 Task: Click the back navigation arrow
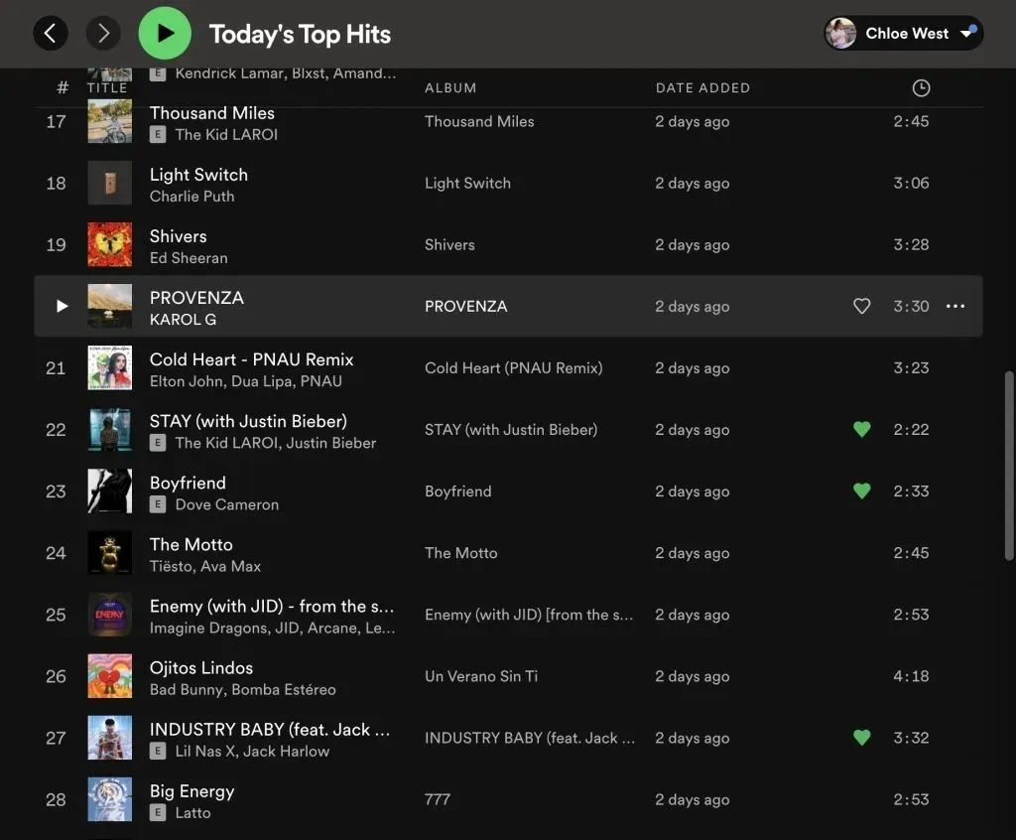click(x=51, y=34)
